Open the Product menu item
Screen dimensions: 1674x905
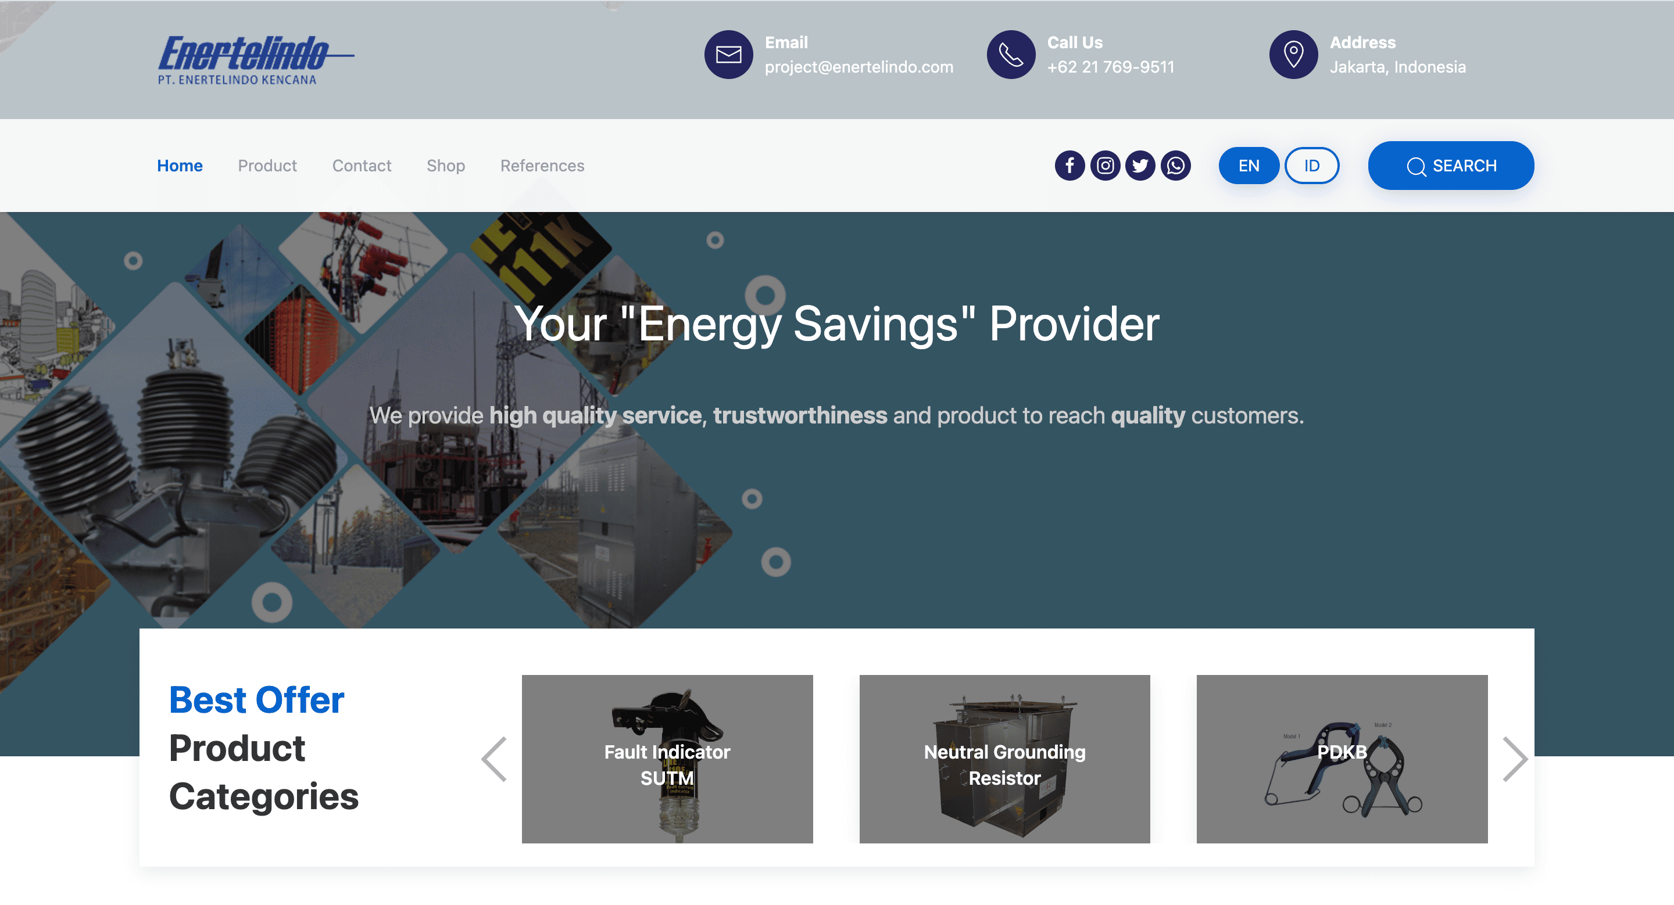coord(267,166)
